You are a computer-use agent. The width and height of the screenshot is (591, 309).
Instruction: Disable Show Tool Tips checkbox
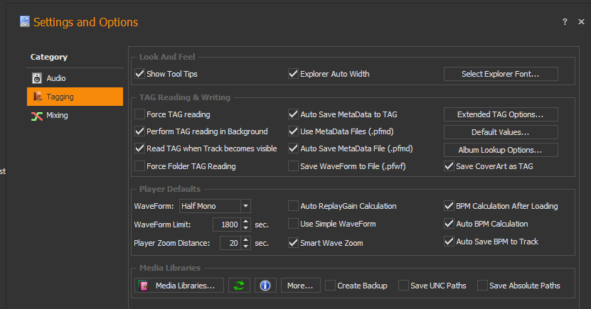point(139,74)
